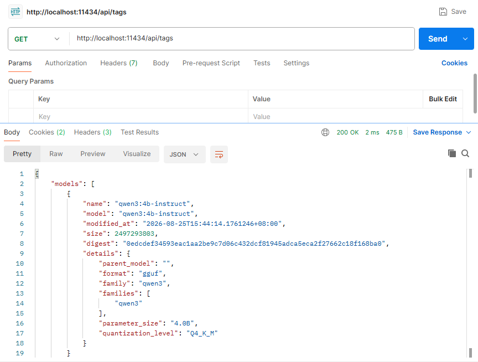Open the GET method dropdown

(37, 39)
